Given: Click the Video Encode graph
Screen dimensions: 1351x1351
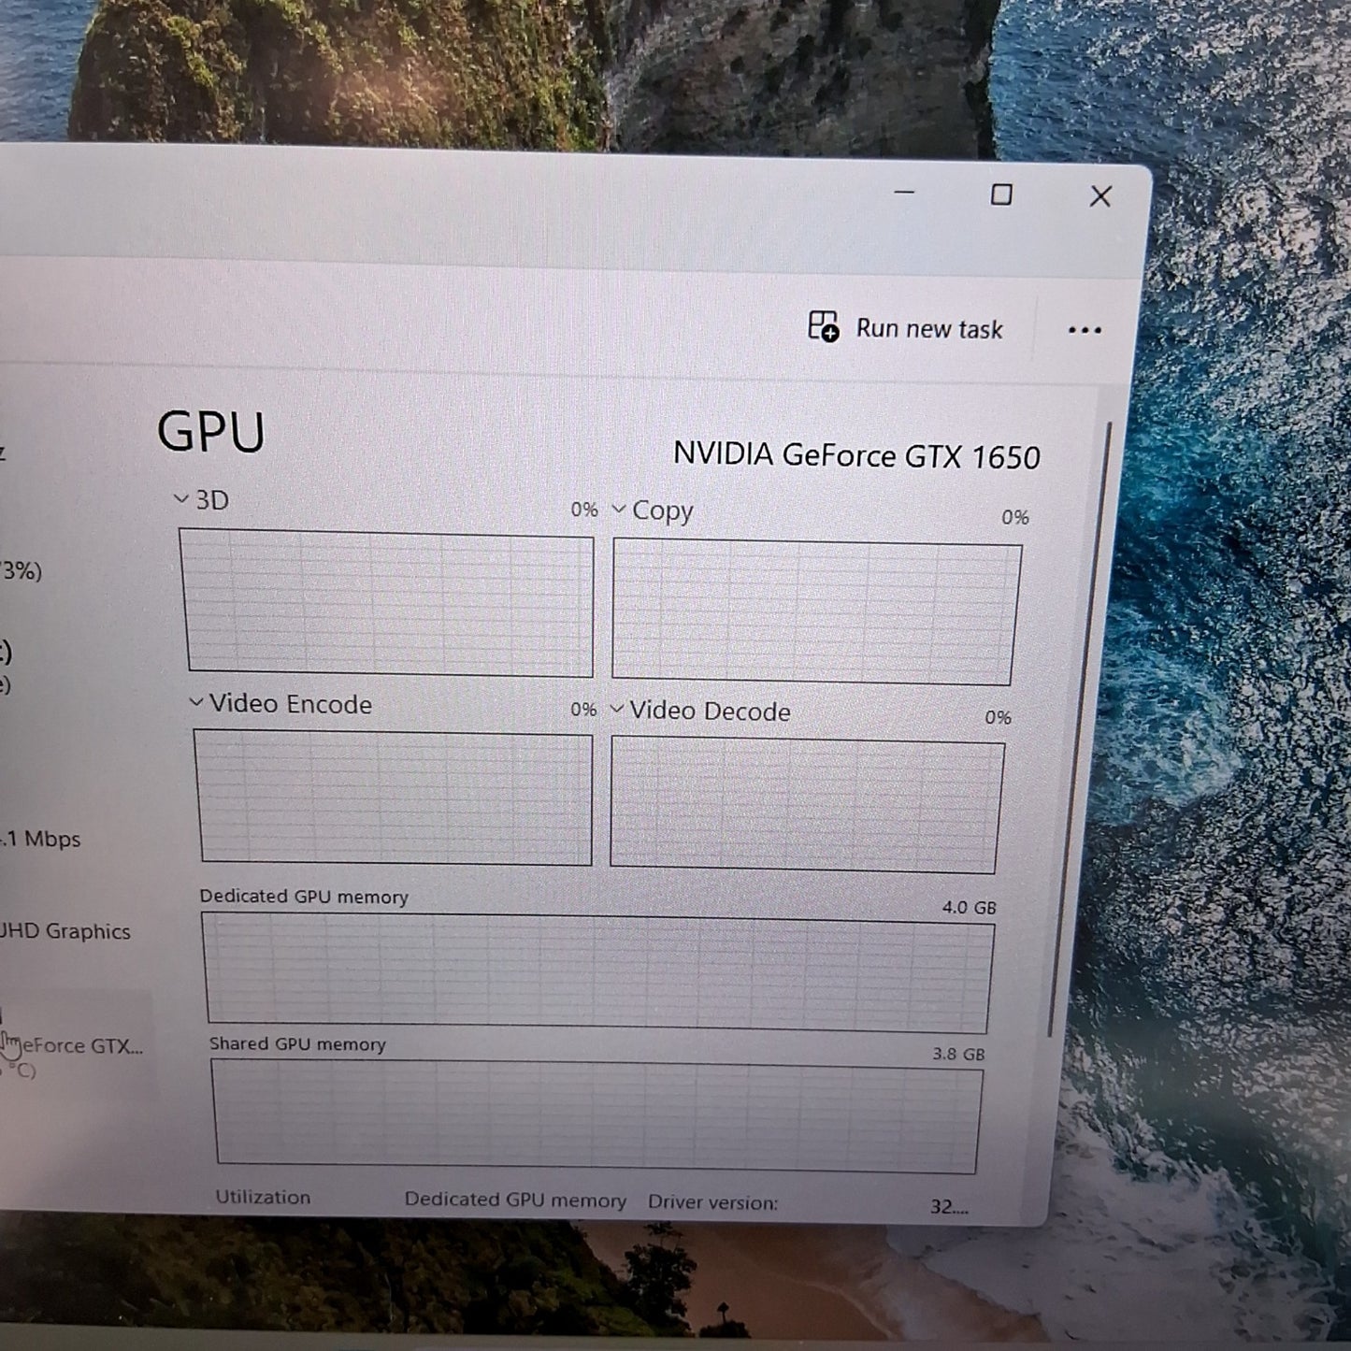Looking at the screenshot, I should (x=395, y=798).
